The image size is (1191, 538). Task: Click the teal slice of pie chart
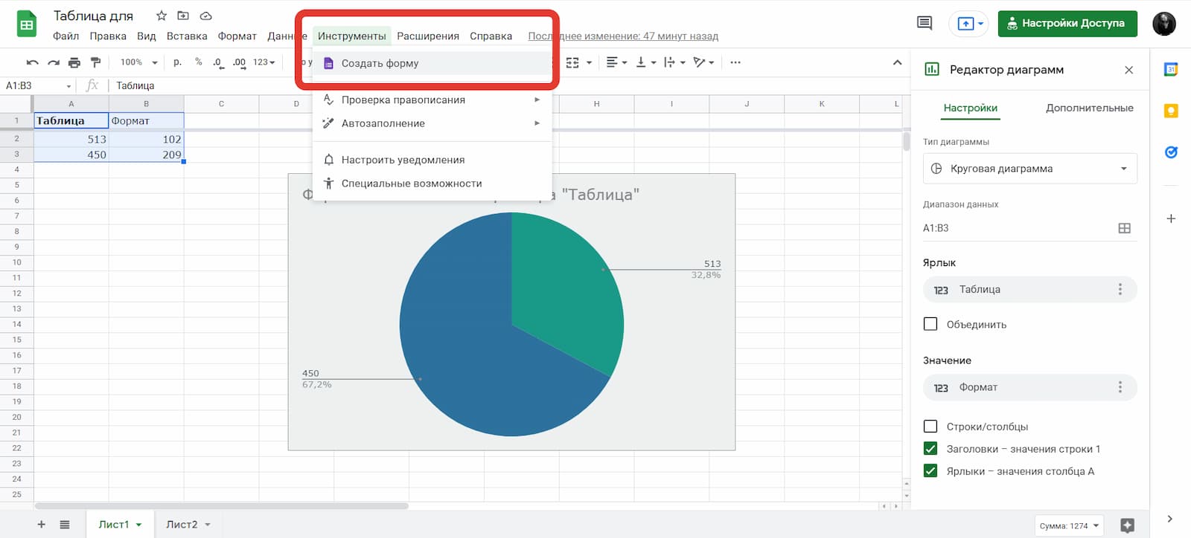(x=566, y=282)
